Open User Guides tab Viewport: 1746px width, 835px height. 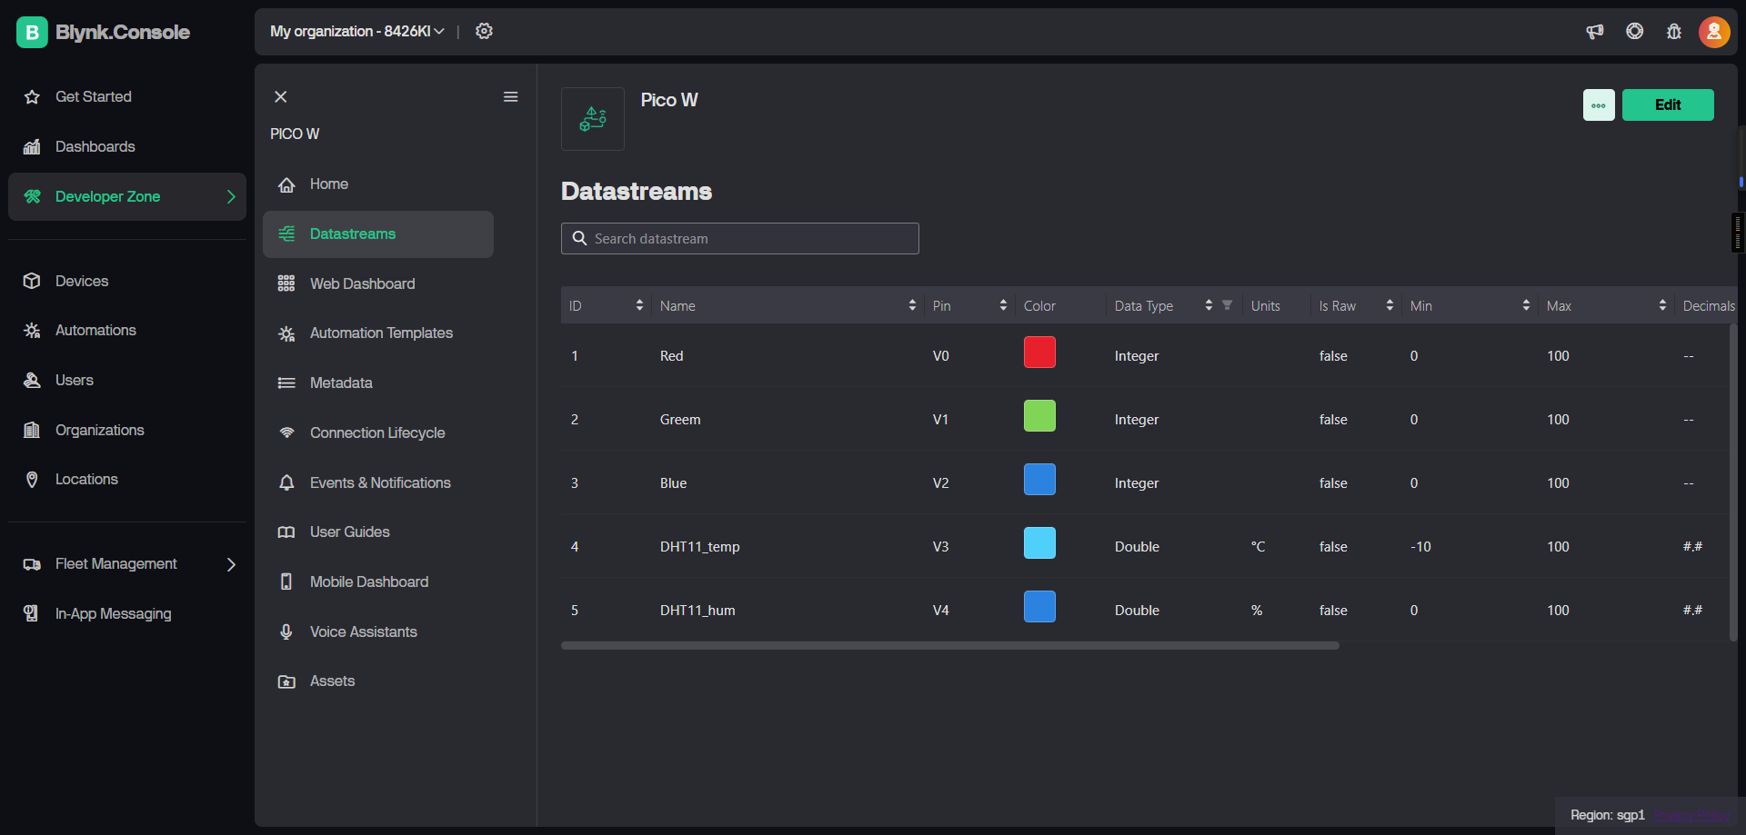pyautogui.click(x=378, y=532)
